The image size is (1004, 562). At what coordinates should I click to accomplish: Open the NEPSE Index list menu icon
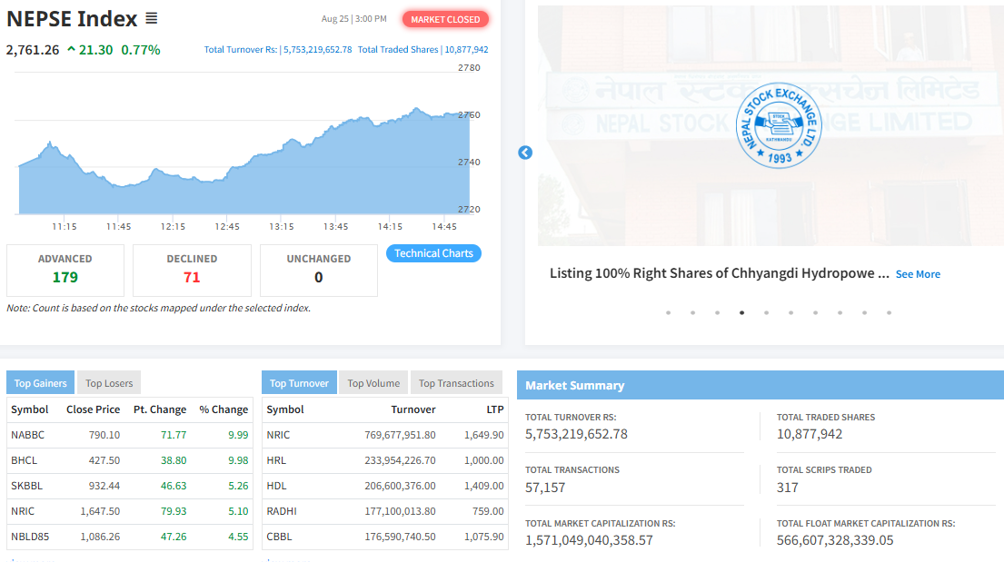click(x=151, y=18)
